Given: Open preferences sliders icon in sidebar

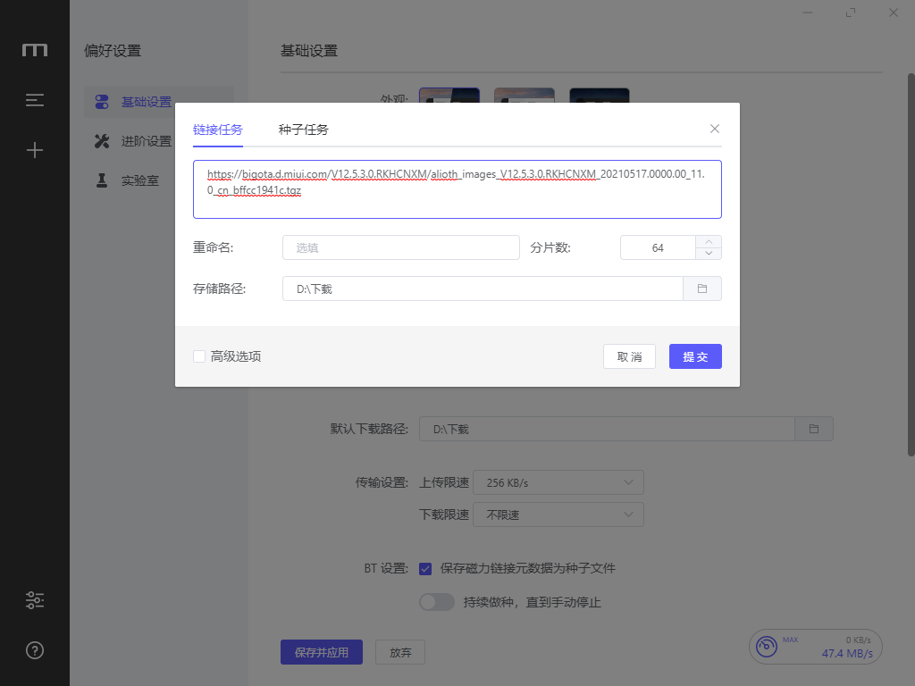Looking at the screenshot, I should (35, 600).
